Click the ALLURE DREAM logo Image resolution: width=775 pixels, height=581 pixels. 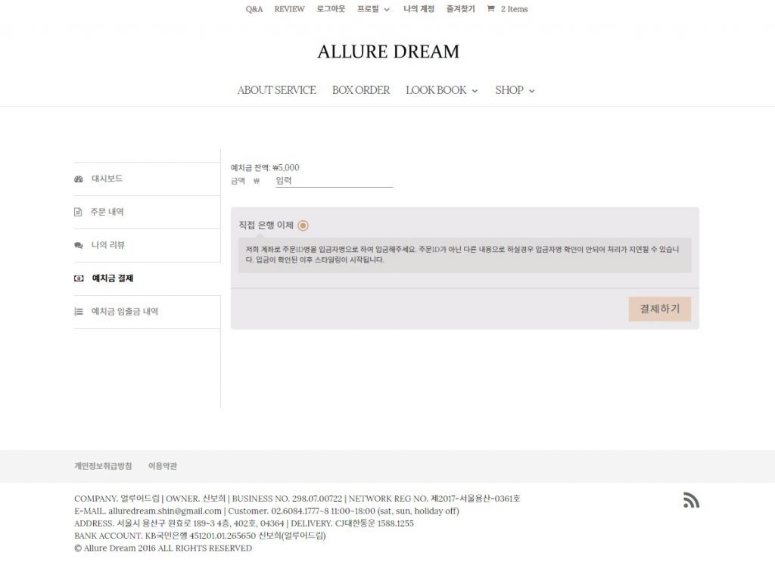(388, 51)
